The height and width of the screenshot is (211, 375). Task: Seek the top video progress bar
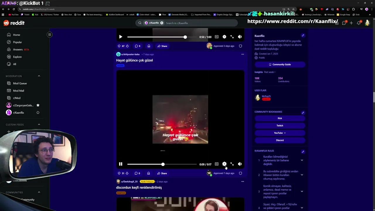click(161, 37)
